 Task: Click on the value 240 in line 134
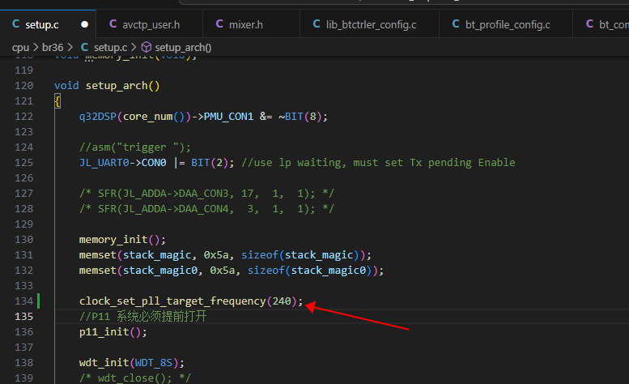(282, 301)
